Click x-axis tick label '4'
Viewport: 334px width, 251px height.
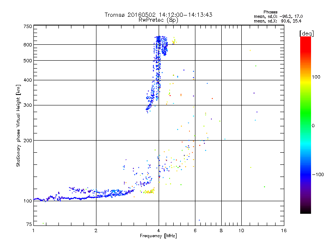click(x=159, y=231)
